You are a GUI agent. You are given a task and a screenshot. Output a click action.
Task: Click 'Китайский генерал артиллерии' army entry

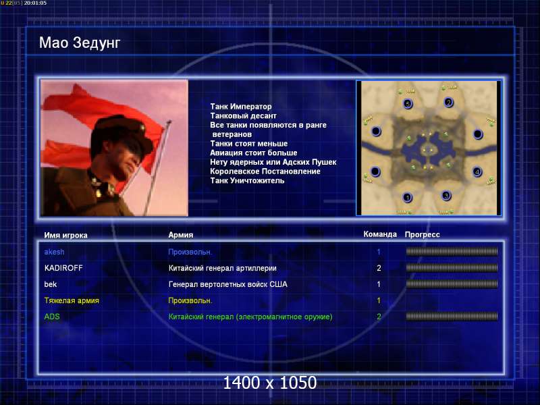tap(223, 268)
